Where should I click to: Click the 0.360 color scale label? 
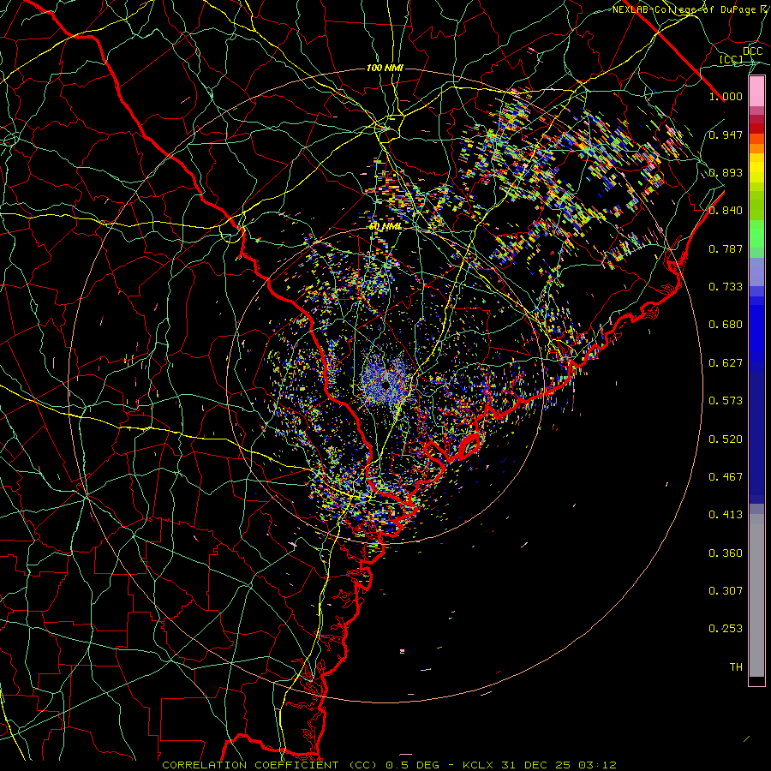(726, 553)
